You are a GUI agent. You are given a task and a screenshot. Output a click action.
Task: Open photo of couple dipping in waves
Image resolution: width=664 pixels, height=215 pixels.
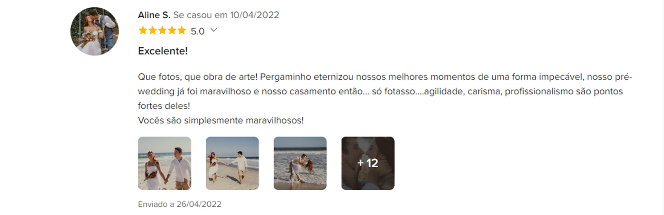click(x=300, y=163)
